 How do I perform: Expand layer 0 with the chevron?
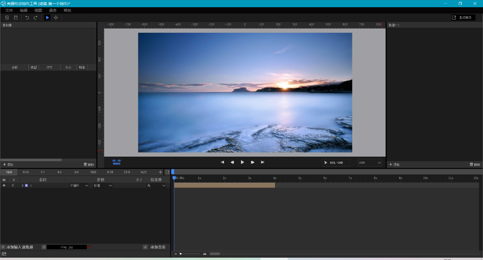click(22, 185)
